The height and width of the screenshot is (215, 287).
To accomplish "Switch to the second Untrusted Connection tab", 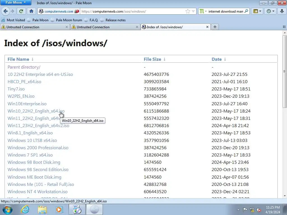I will (105, 27).
